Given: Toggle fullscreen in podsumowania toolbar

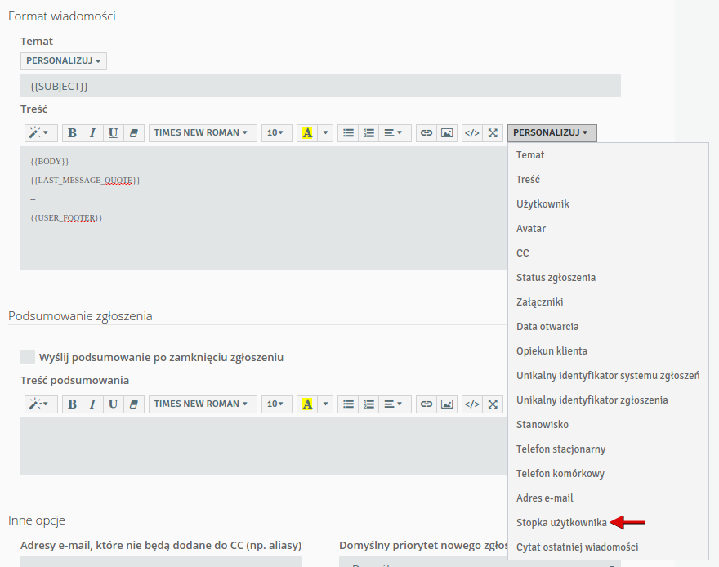Looking at the screenshot, I should (x=493, y=404).
